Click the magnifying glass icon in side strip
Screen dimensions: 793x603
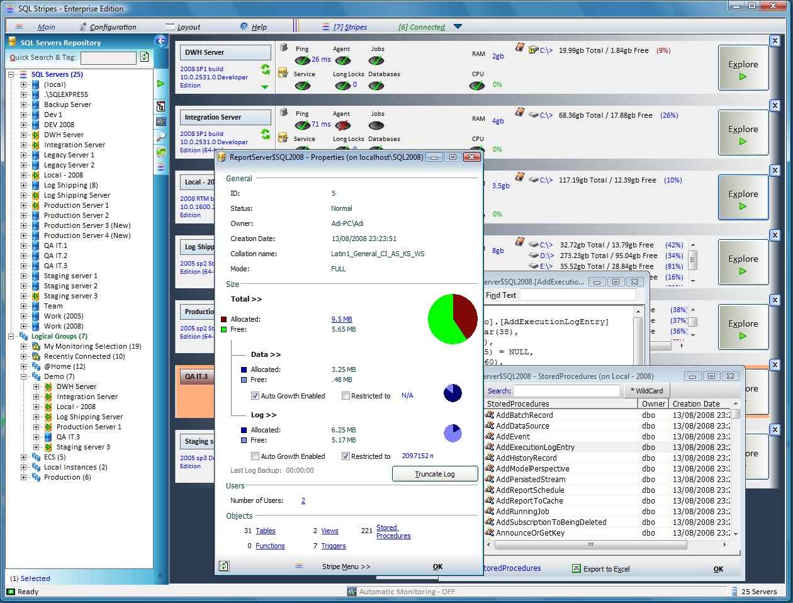161,136
